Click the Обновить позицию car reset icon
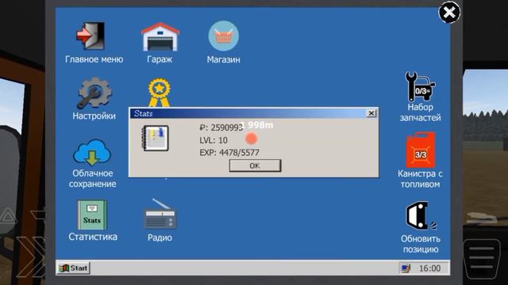The image size is (508, 285). pyautogui.click(x=421, y=215)
